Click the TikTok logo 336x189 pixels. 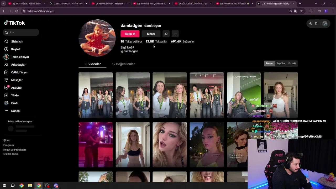(x=14, y=23)
